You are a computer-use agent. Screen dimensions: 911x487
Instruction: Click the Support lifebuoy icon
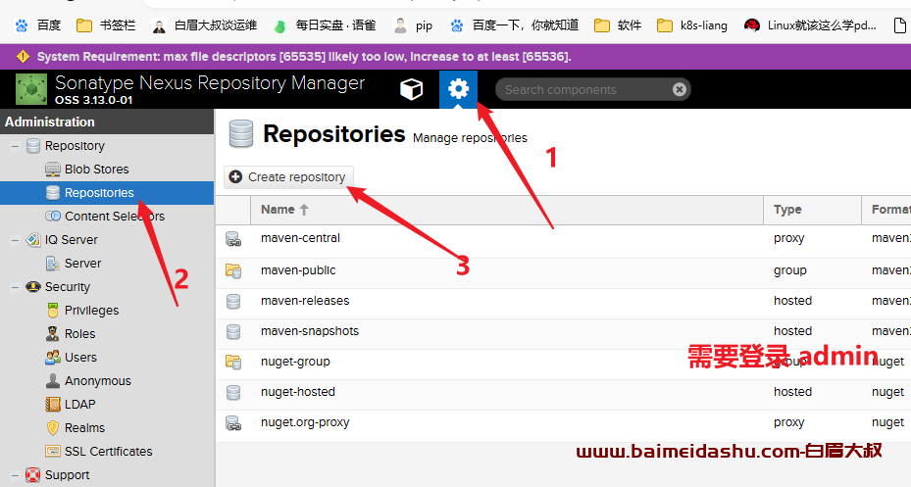[33, 475]
